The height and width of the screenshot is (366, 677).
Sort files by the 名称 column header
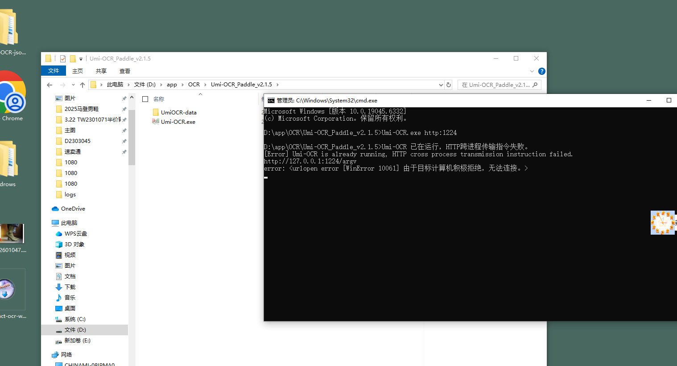pos(159,99)
